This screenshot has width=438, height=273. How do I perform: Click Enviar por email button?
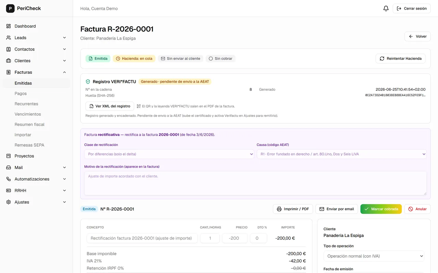coord(337,209)
